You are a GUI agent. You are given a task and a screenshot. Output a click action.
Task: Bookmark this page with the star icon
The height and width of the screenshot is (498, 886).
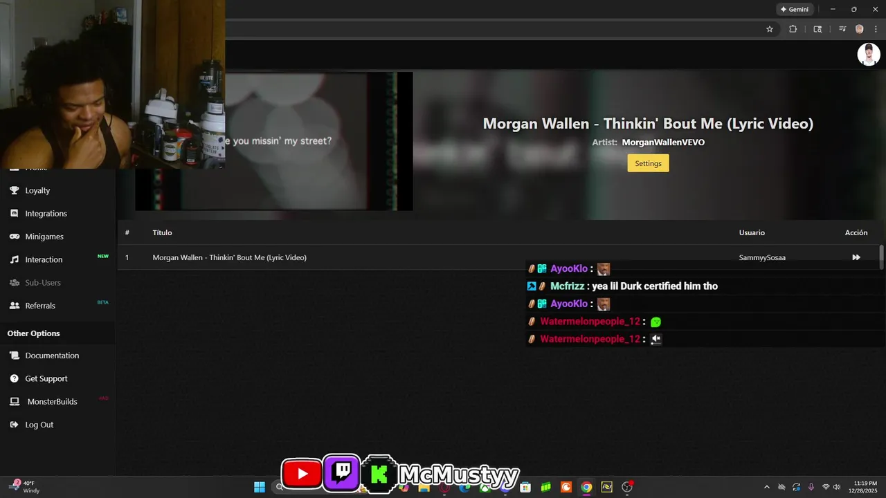(x=769, y=29)
